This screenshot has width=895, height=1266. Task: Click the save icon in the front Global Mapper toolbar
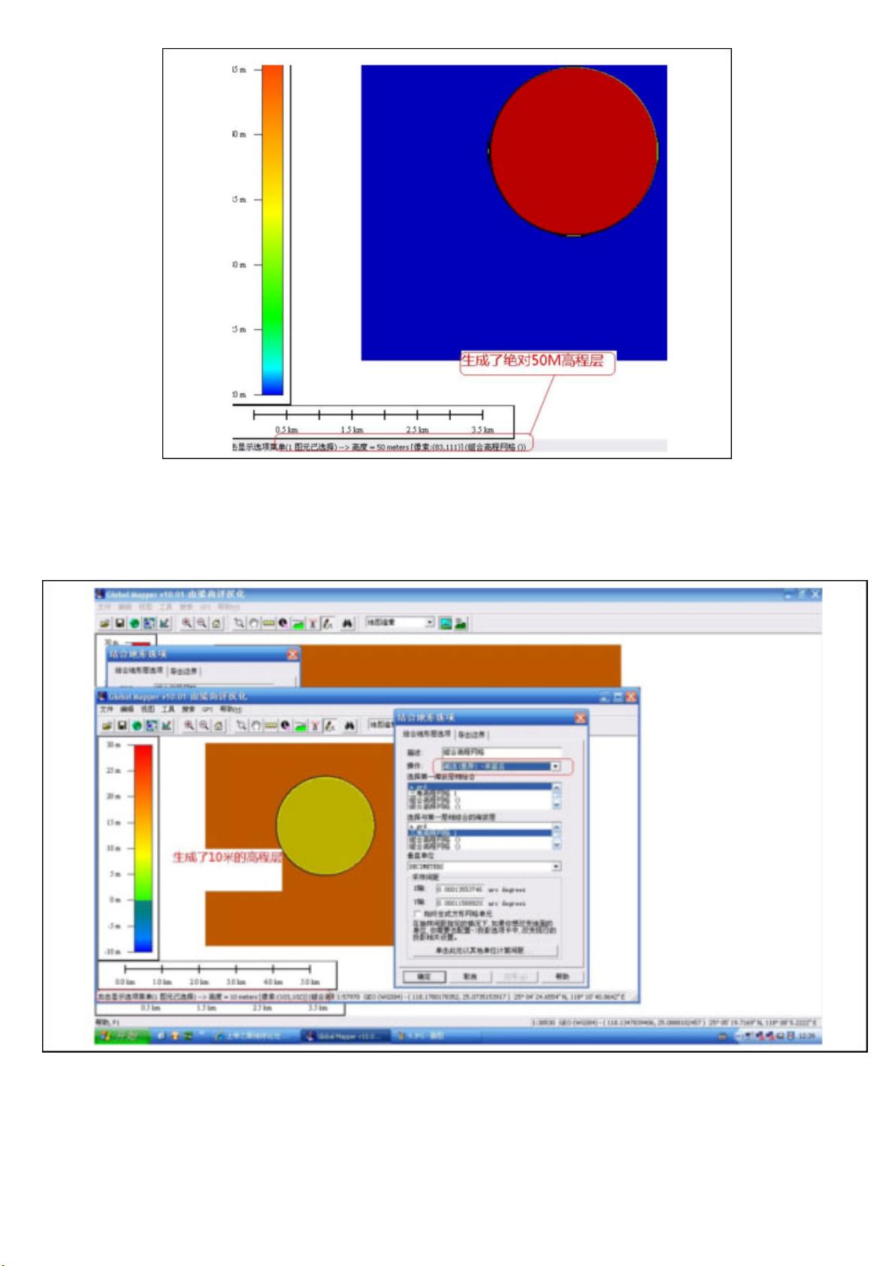122,726
